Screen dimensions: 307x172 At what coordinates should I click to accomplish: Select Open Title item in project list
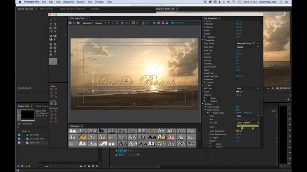35,143
